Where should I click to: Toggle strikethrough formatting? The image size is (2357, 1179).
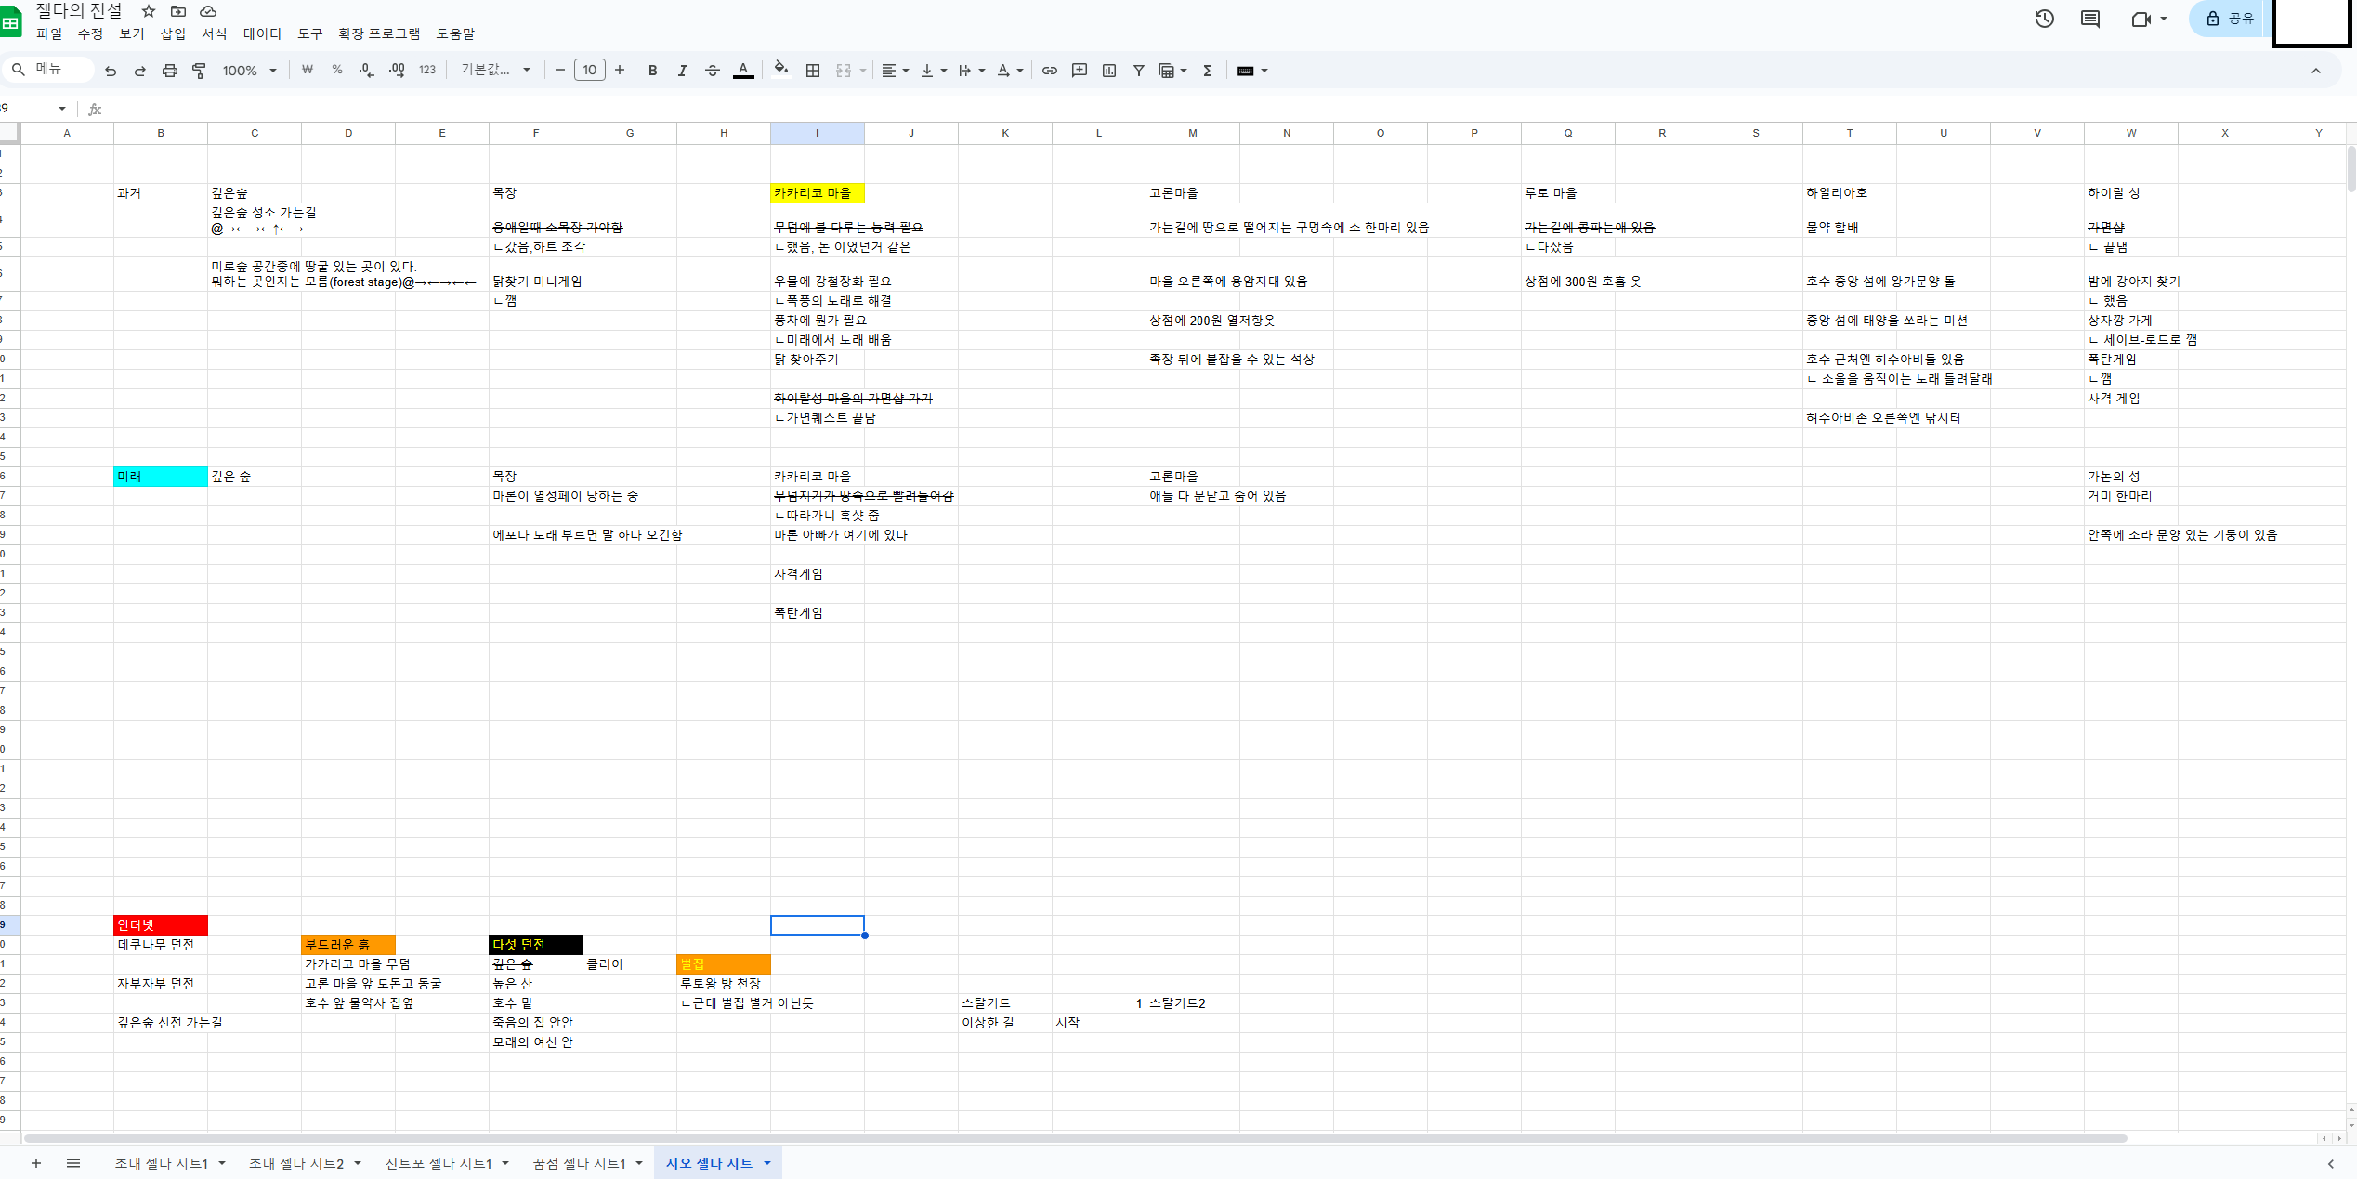click(713, 71)
